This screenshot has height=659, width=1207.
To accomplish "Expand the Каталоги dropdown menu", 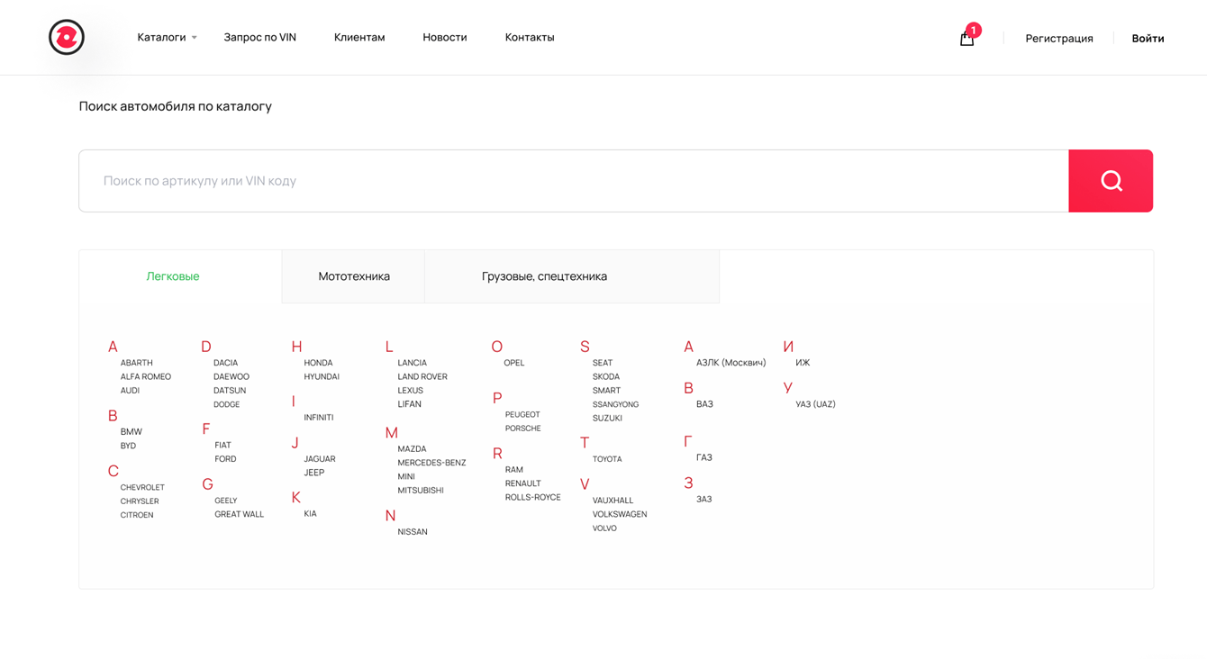I will (167, 37).
